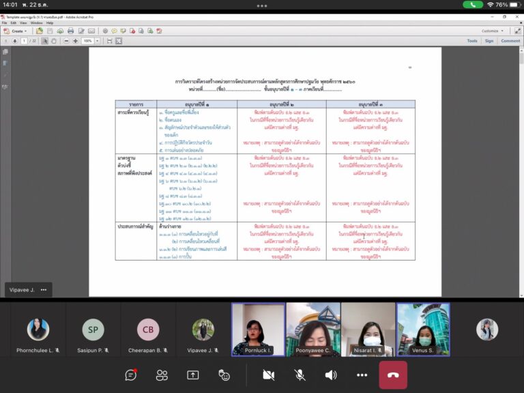Viewport: 524px width, 393px height.
Task: Open reactions and raise hand icon
Action: click(224, 375)
